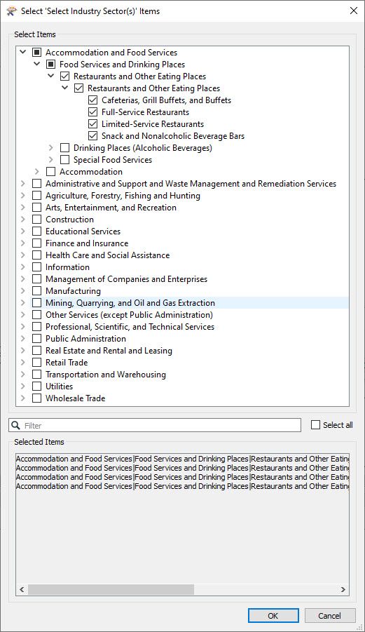
Task: Close the Select Items dialog
Action: coord(354,11)
